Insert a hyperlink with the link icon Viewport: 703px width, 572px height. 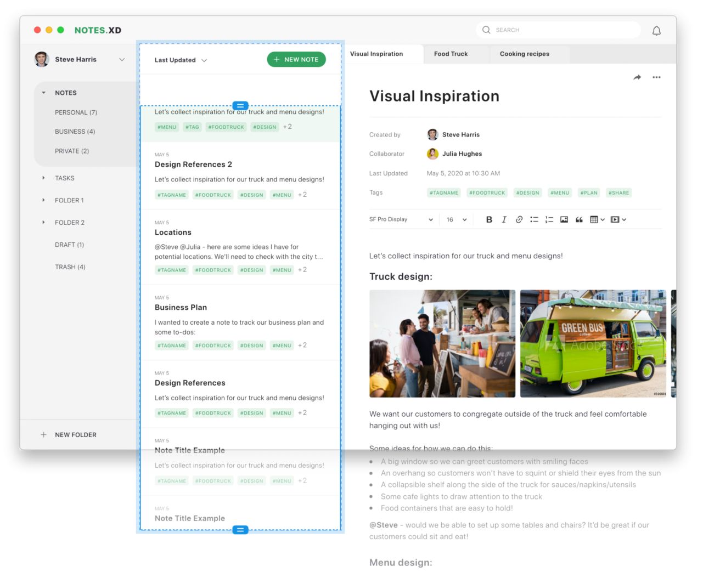coord(519,219)
